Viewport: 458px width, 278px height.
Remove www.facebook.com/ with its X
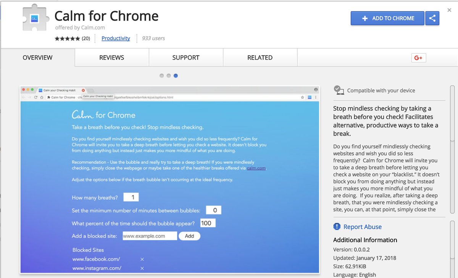point(142,259)
